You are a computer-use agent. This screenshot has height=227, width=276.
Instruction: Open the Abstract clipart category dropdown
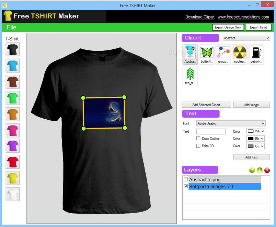point(246,38)
